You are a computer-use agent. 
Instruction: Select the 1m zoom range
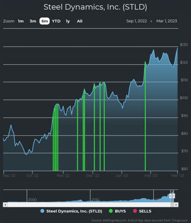[21, 21]
